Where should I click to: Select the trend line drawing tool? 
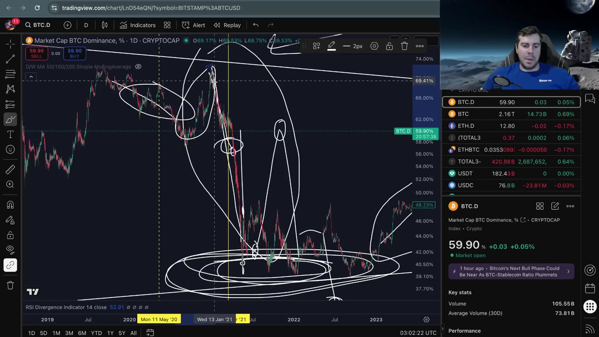point(10,59)
